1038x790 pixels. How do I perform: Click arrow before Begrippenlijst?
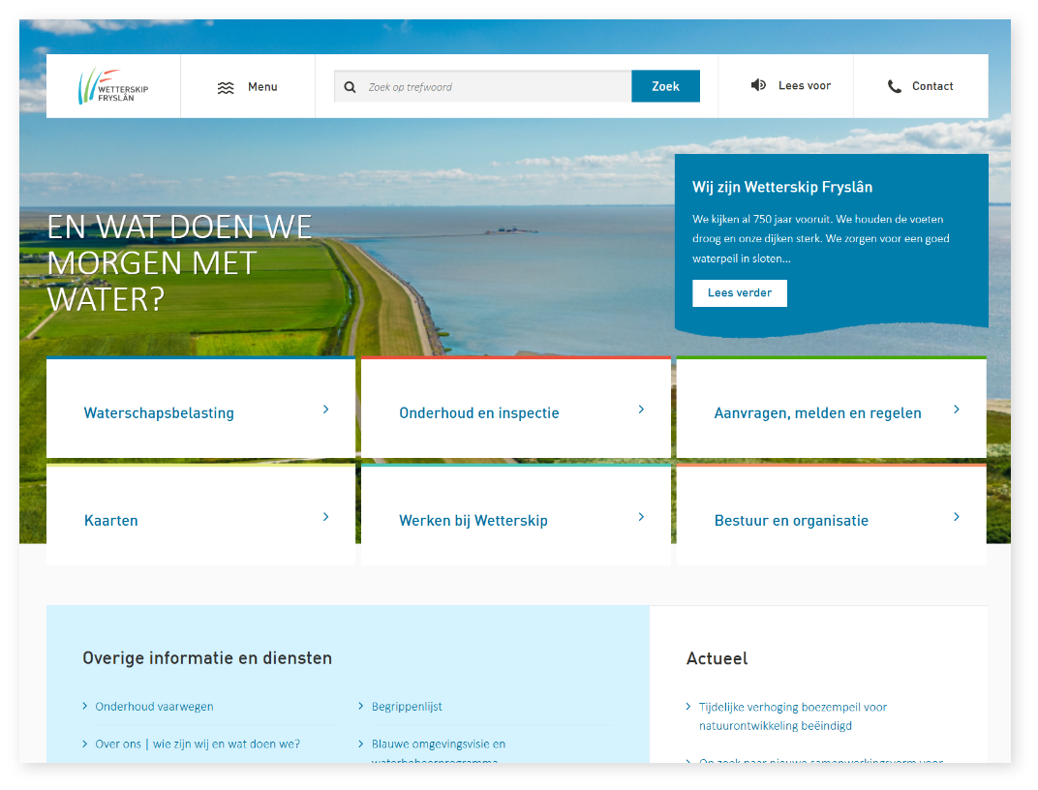tap(361, 706)
